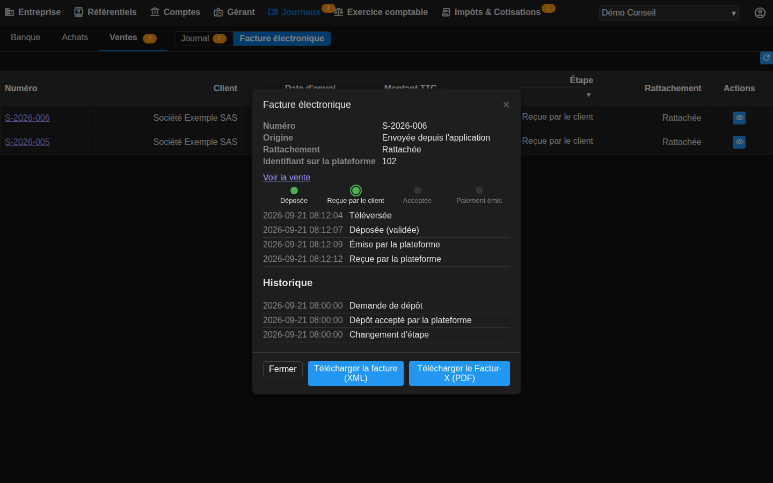Viewport: 773px width, 483px height.
Task: Click the Comptes bank icon
Action: 155,12
